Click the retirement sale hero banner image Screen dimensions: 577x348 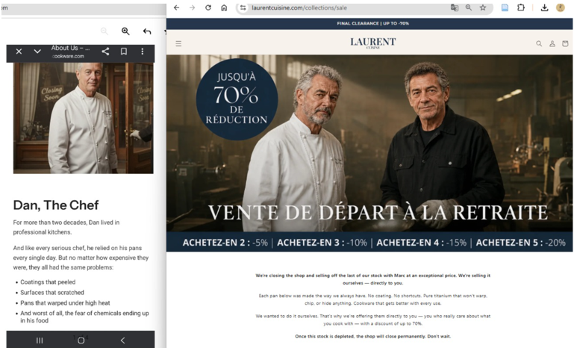(x=369, y=143)
